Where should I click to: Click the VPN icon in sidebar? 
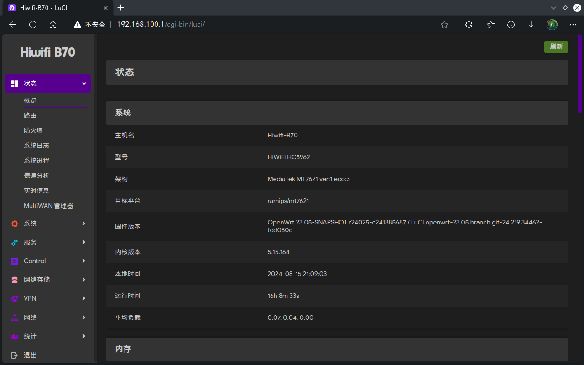tap(15, 298)
